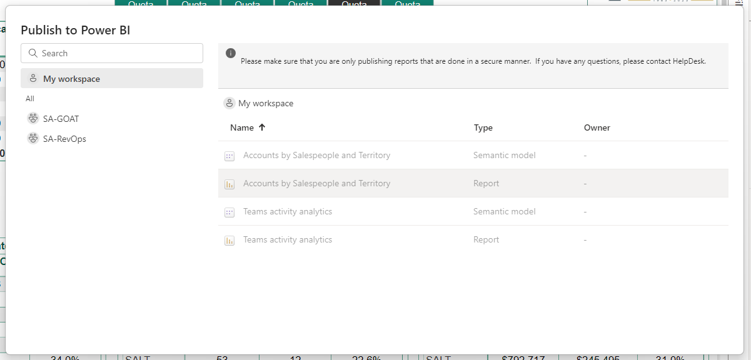This screenshot has width=751, height=360.
Task: Select the SA-GOAT workspace
Action: point(61,119)
